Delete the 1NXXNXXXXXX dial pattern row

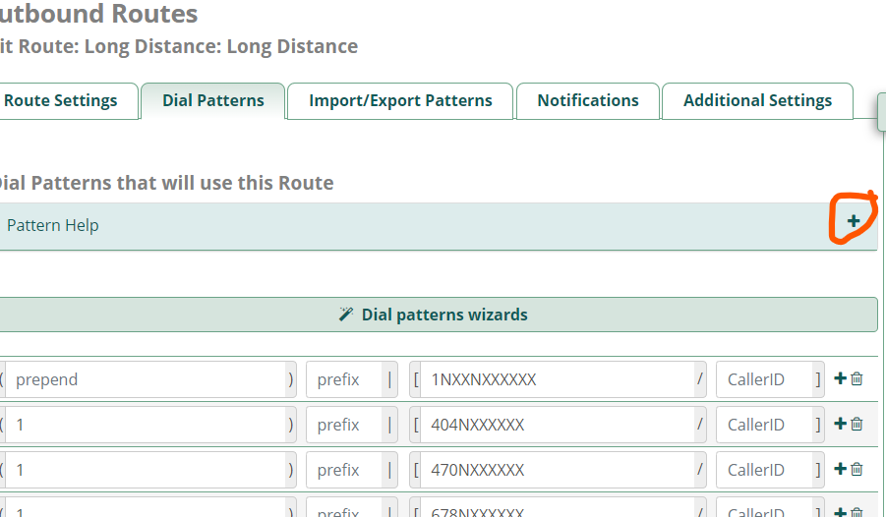click(856, 378)
